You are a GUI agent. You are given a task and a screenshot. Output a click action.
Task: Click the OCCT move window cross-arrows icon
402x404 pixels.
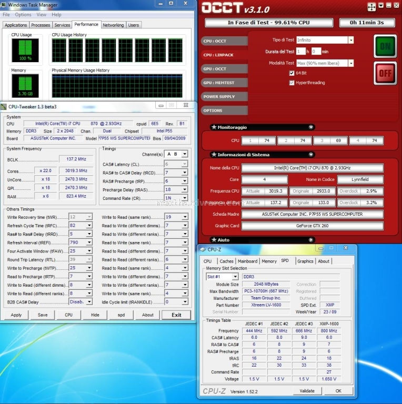[x=371, y=7]
